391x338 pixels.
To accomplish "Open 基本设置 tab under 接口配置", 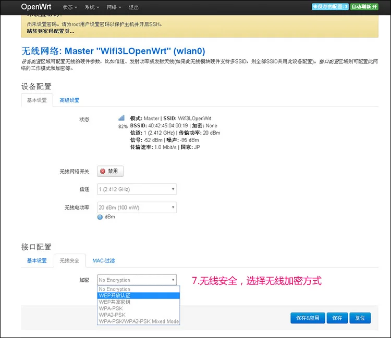I will (37, 261).
